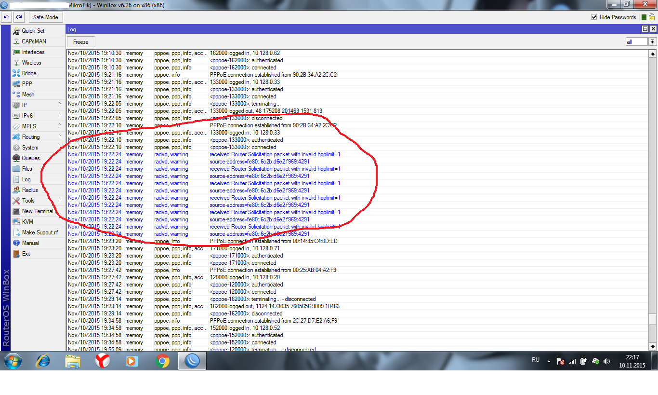Open the PPP icon
This screenshot has width=658, height=395.
pyautogui.click(x=16, y=84)
